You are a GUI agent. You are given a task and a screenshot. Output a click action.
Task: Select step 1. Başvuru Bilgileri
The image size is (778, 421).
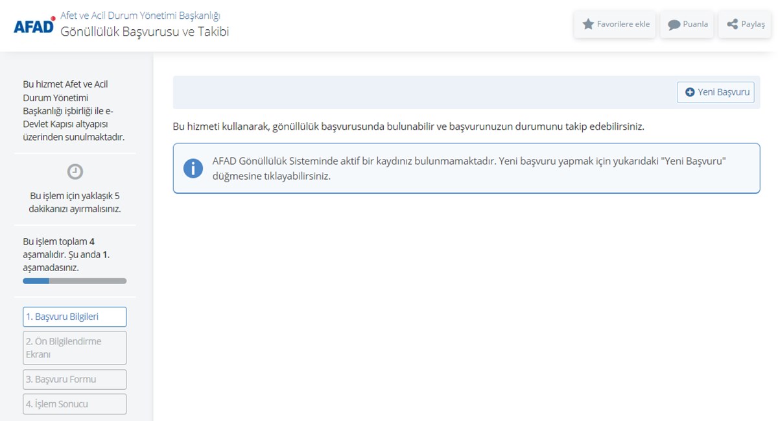[x=75, y=317]
